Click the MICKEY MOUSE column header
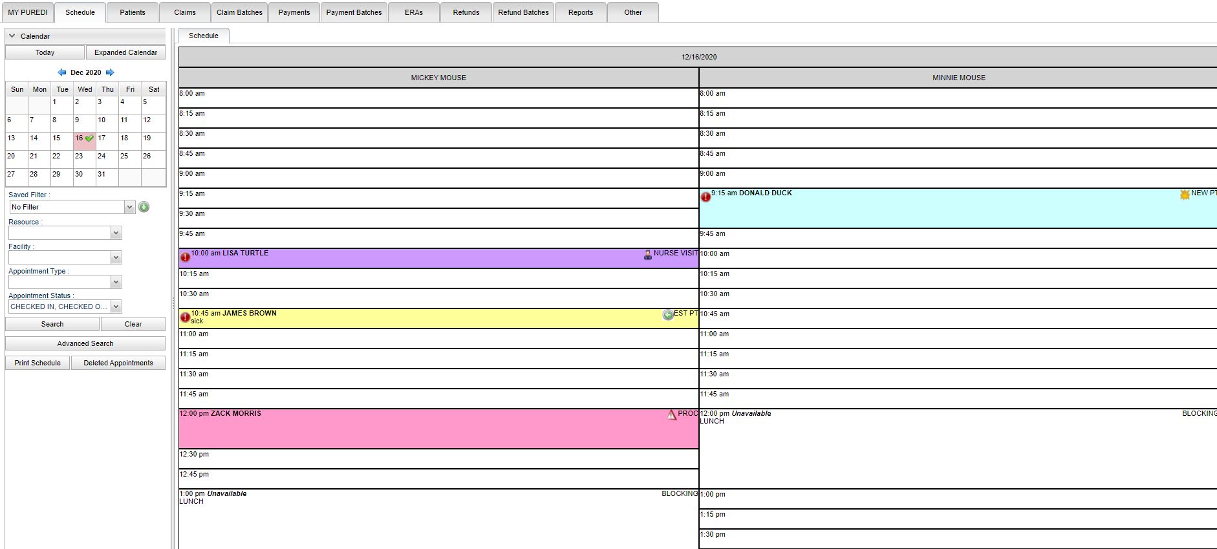The width and height of the screenshot is (1217, 549). tap(438, 78)
